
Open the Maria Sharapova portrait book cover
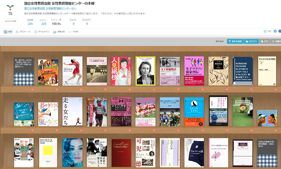pos(145,71)
